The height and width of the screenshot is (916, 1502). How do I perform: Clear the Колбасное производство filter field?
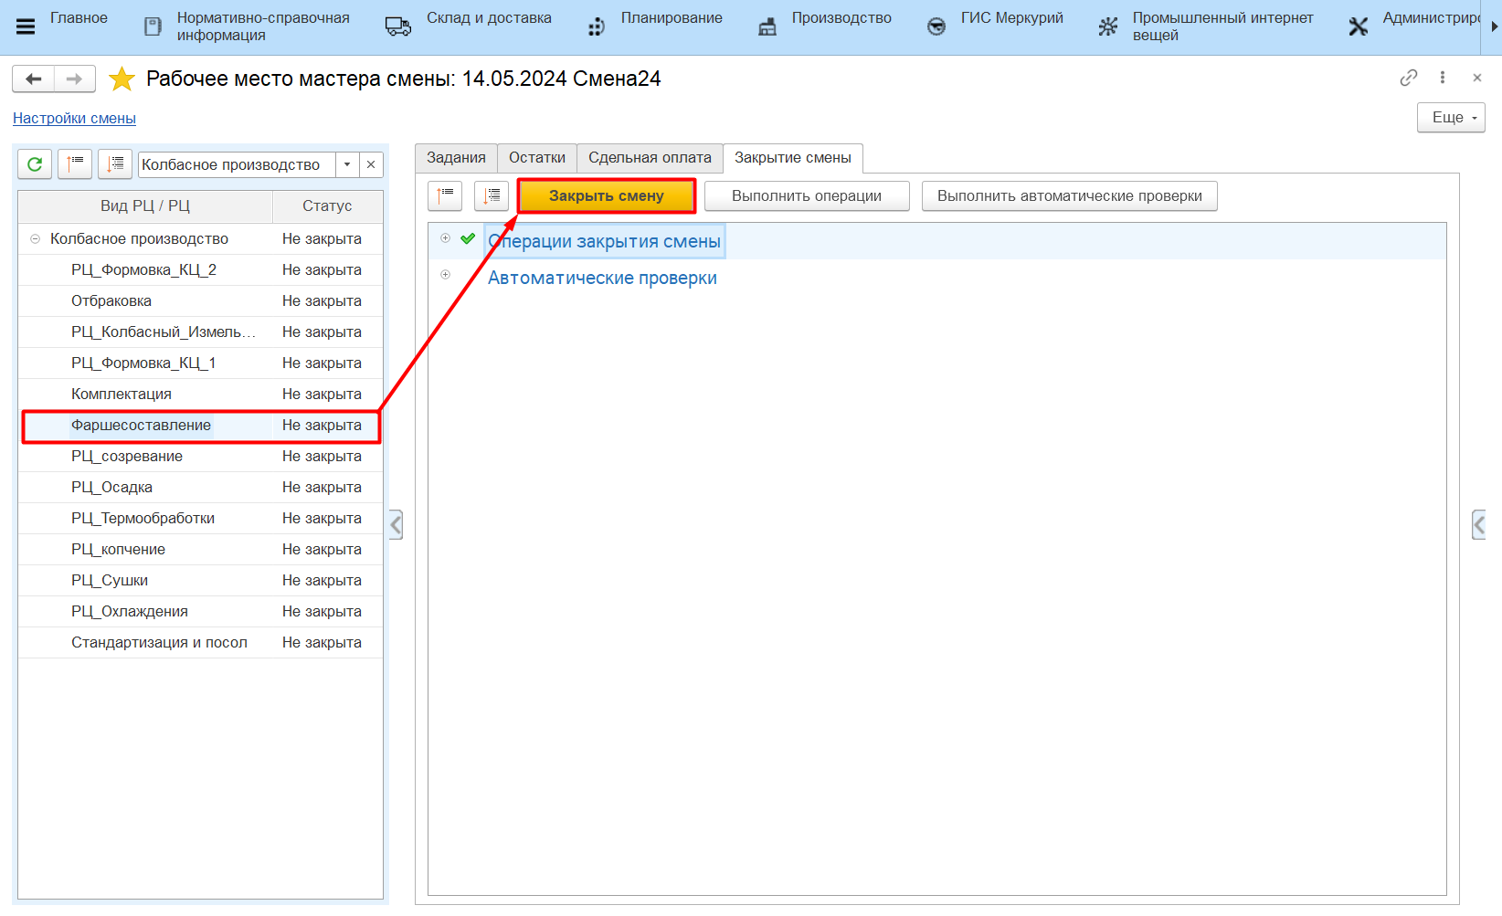(371, 164)
